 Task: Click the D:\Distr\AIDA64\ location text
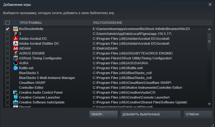(x=105, y=48)
